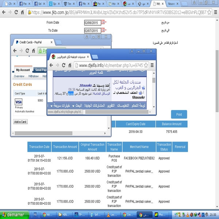Open التعليمات in djelfa navbar

tap(123, 105)
